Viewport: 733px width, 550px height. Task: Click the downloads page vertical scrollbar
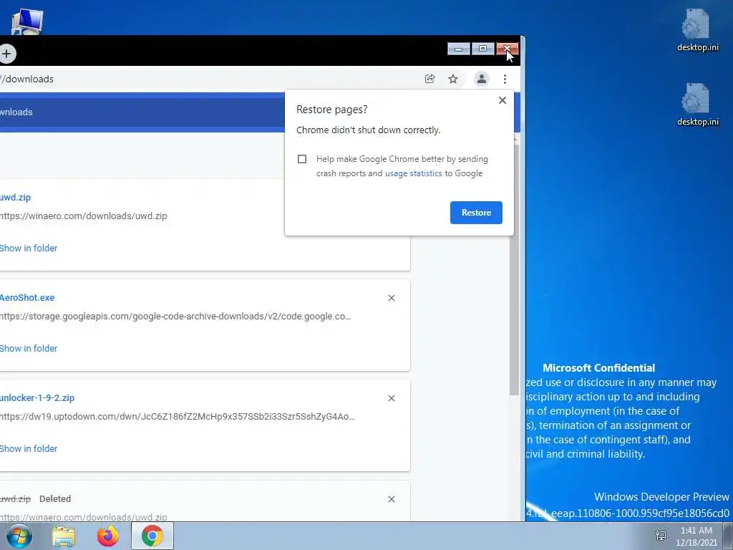point(514,269)
